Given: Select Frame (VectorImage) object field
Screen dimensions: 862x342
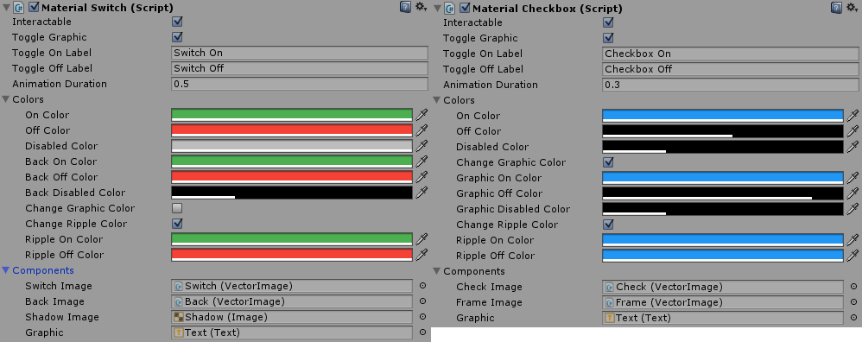Looking at the screenshot, I should tap(723, 302).
